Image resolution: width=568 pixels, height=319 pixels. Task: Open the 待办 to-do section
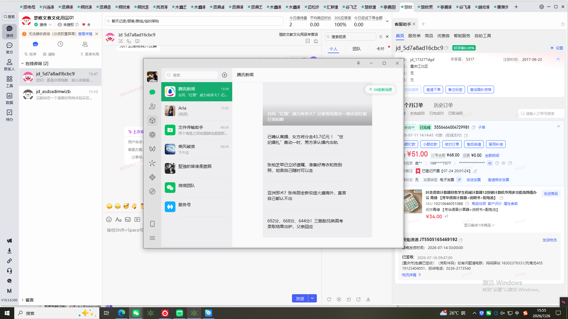(x=9, y=115)
